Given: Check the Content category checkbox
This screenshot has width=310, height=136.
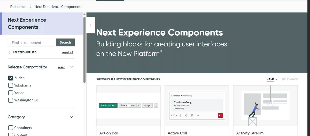Looking at the screenshot, I should (11, 135).
